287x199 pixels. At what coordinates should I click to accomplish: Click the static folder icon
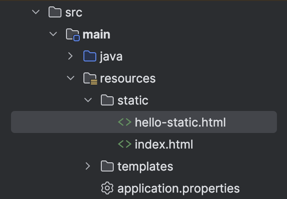tap(107, 100)
